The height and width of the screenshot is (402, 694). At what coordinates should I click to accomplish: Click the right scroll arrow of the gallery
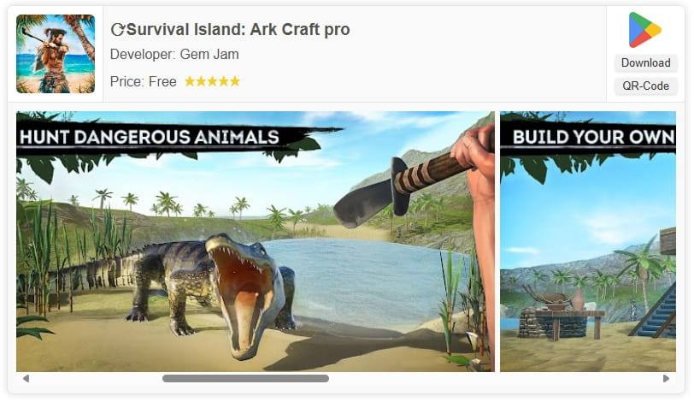pos(666,379)
